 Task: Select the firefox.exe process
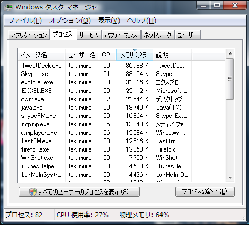click(122, 149)
